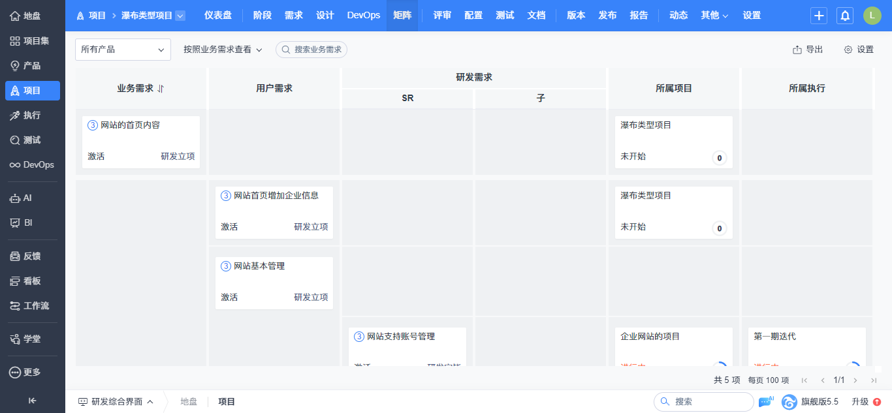Click the 导出 export button
The image size is (892, 413).
808,50
